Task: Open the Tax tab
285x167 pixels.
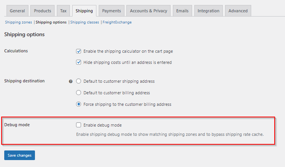Action: (x=63, y=11)
